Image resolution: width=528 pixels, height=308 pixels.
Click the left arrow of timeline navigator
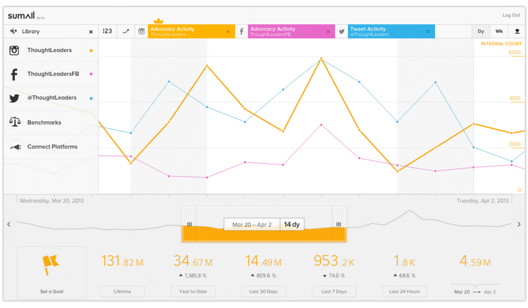9,224
